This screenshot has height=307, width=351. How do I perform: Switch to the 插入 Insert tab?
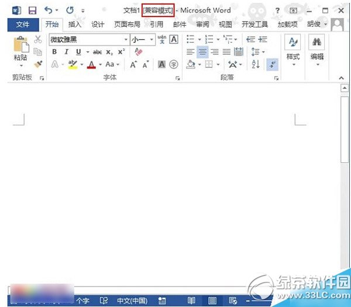click(x=75, y=25)
